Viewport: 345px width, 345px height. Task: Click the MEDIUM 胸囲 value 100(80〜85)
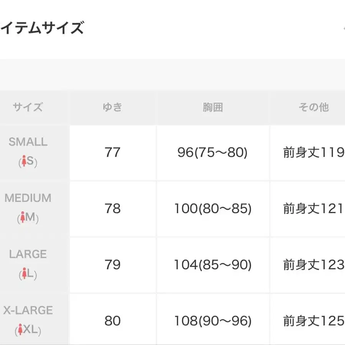pyautogui.click(x=213, y=209)
